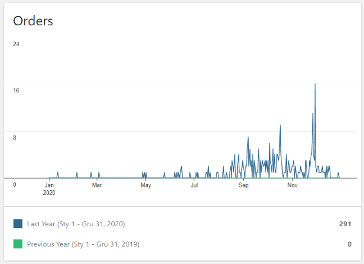Click the Nov x-axis label
The image size is (364, 264).
(292, 185)
